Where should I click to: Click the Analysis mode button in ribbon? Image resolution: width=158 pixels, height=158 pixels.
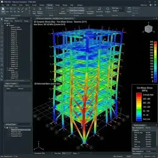point(49,8)
